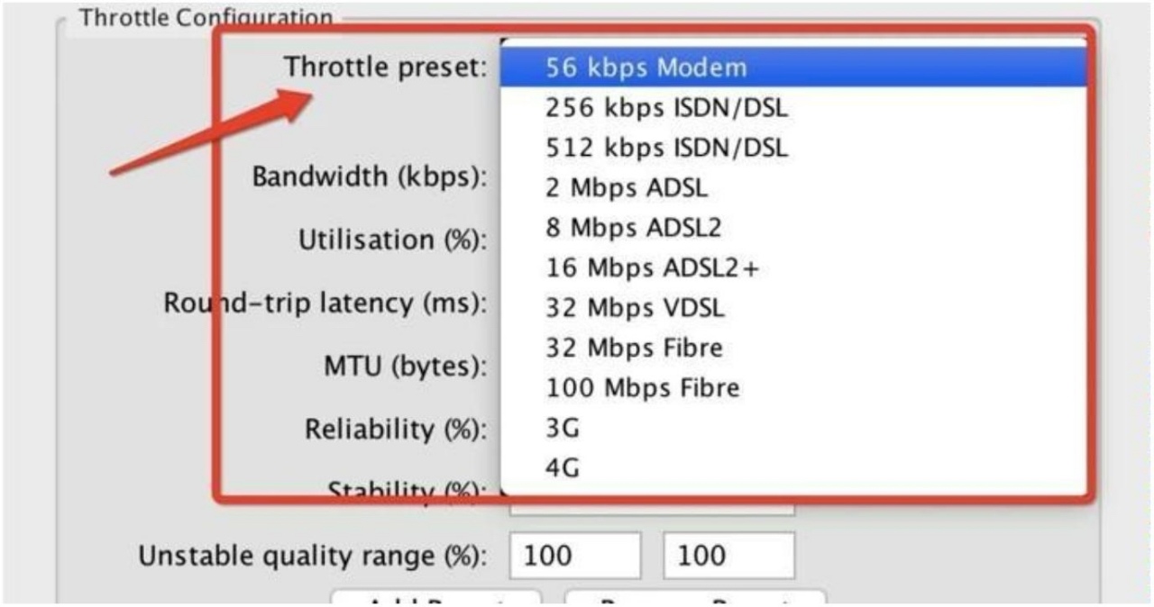The width and height of the screenshot is (1154, 607).
Task: Select the 4G throttle preset
Action: click(563, 468)
